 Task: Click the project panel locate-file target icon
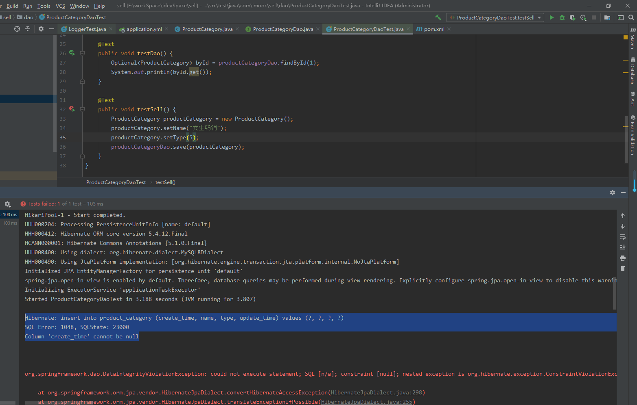click(17, 29)
